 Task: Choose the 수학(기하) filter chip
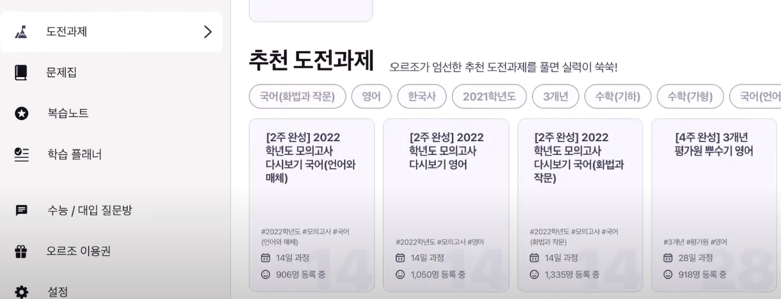(617, 96)
